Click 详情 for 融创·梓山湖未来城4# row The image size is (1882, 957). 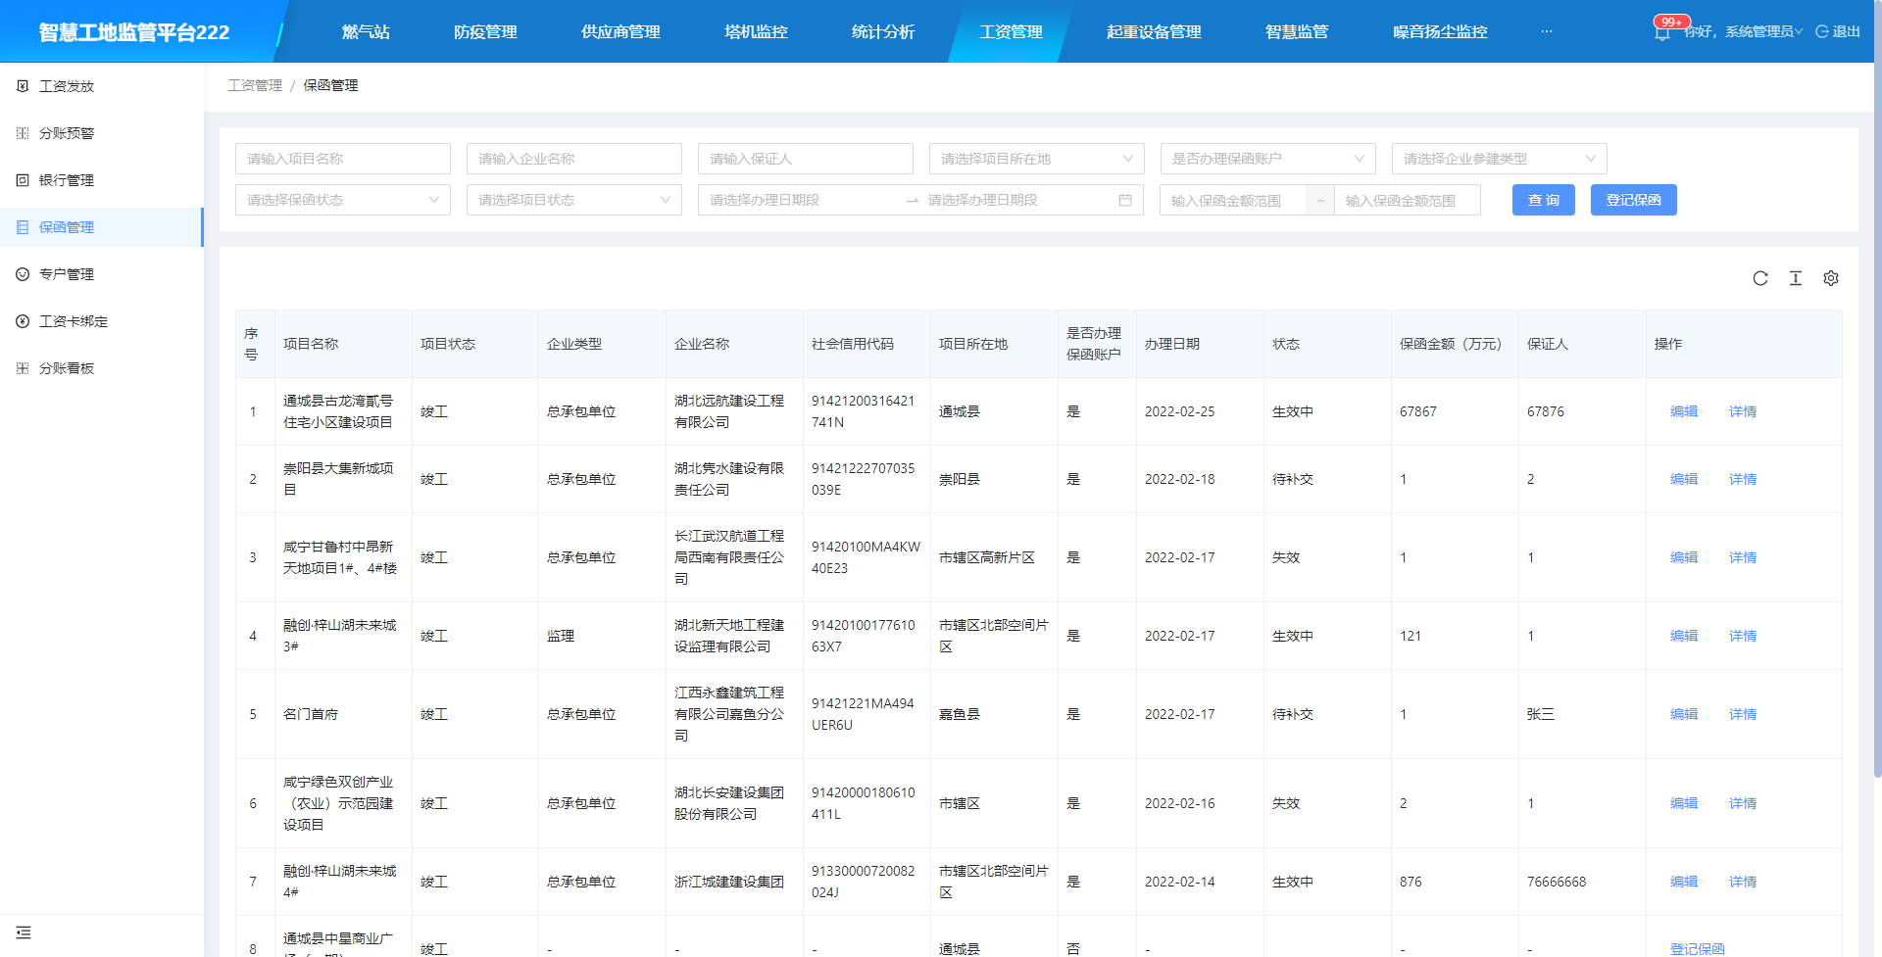(x=1743, y=882)
